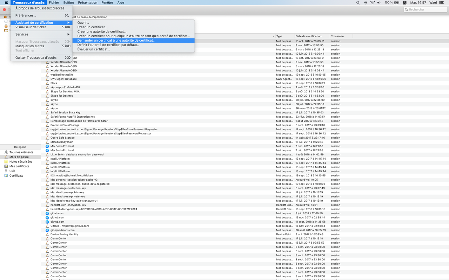This screenshot has height=280, width=449.
Task: Click the icon beside gitlab.com
Action: click(47, 213)
